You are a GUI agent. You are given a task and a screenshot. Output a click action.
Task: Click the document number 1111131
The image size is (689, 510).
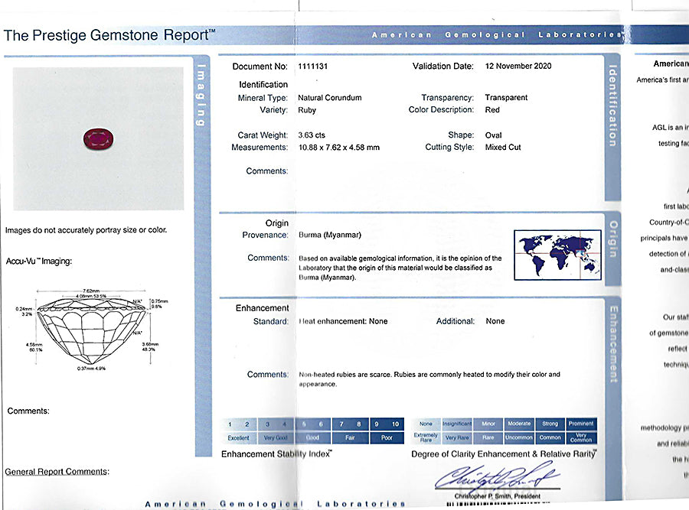click(313, 67)
